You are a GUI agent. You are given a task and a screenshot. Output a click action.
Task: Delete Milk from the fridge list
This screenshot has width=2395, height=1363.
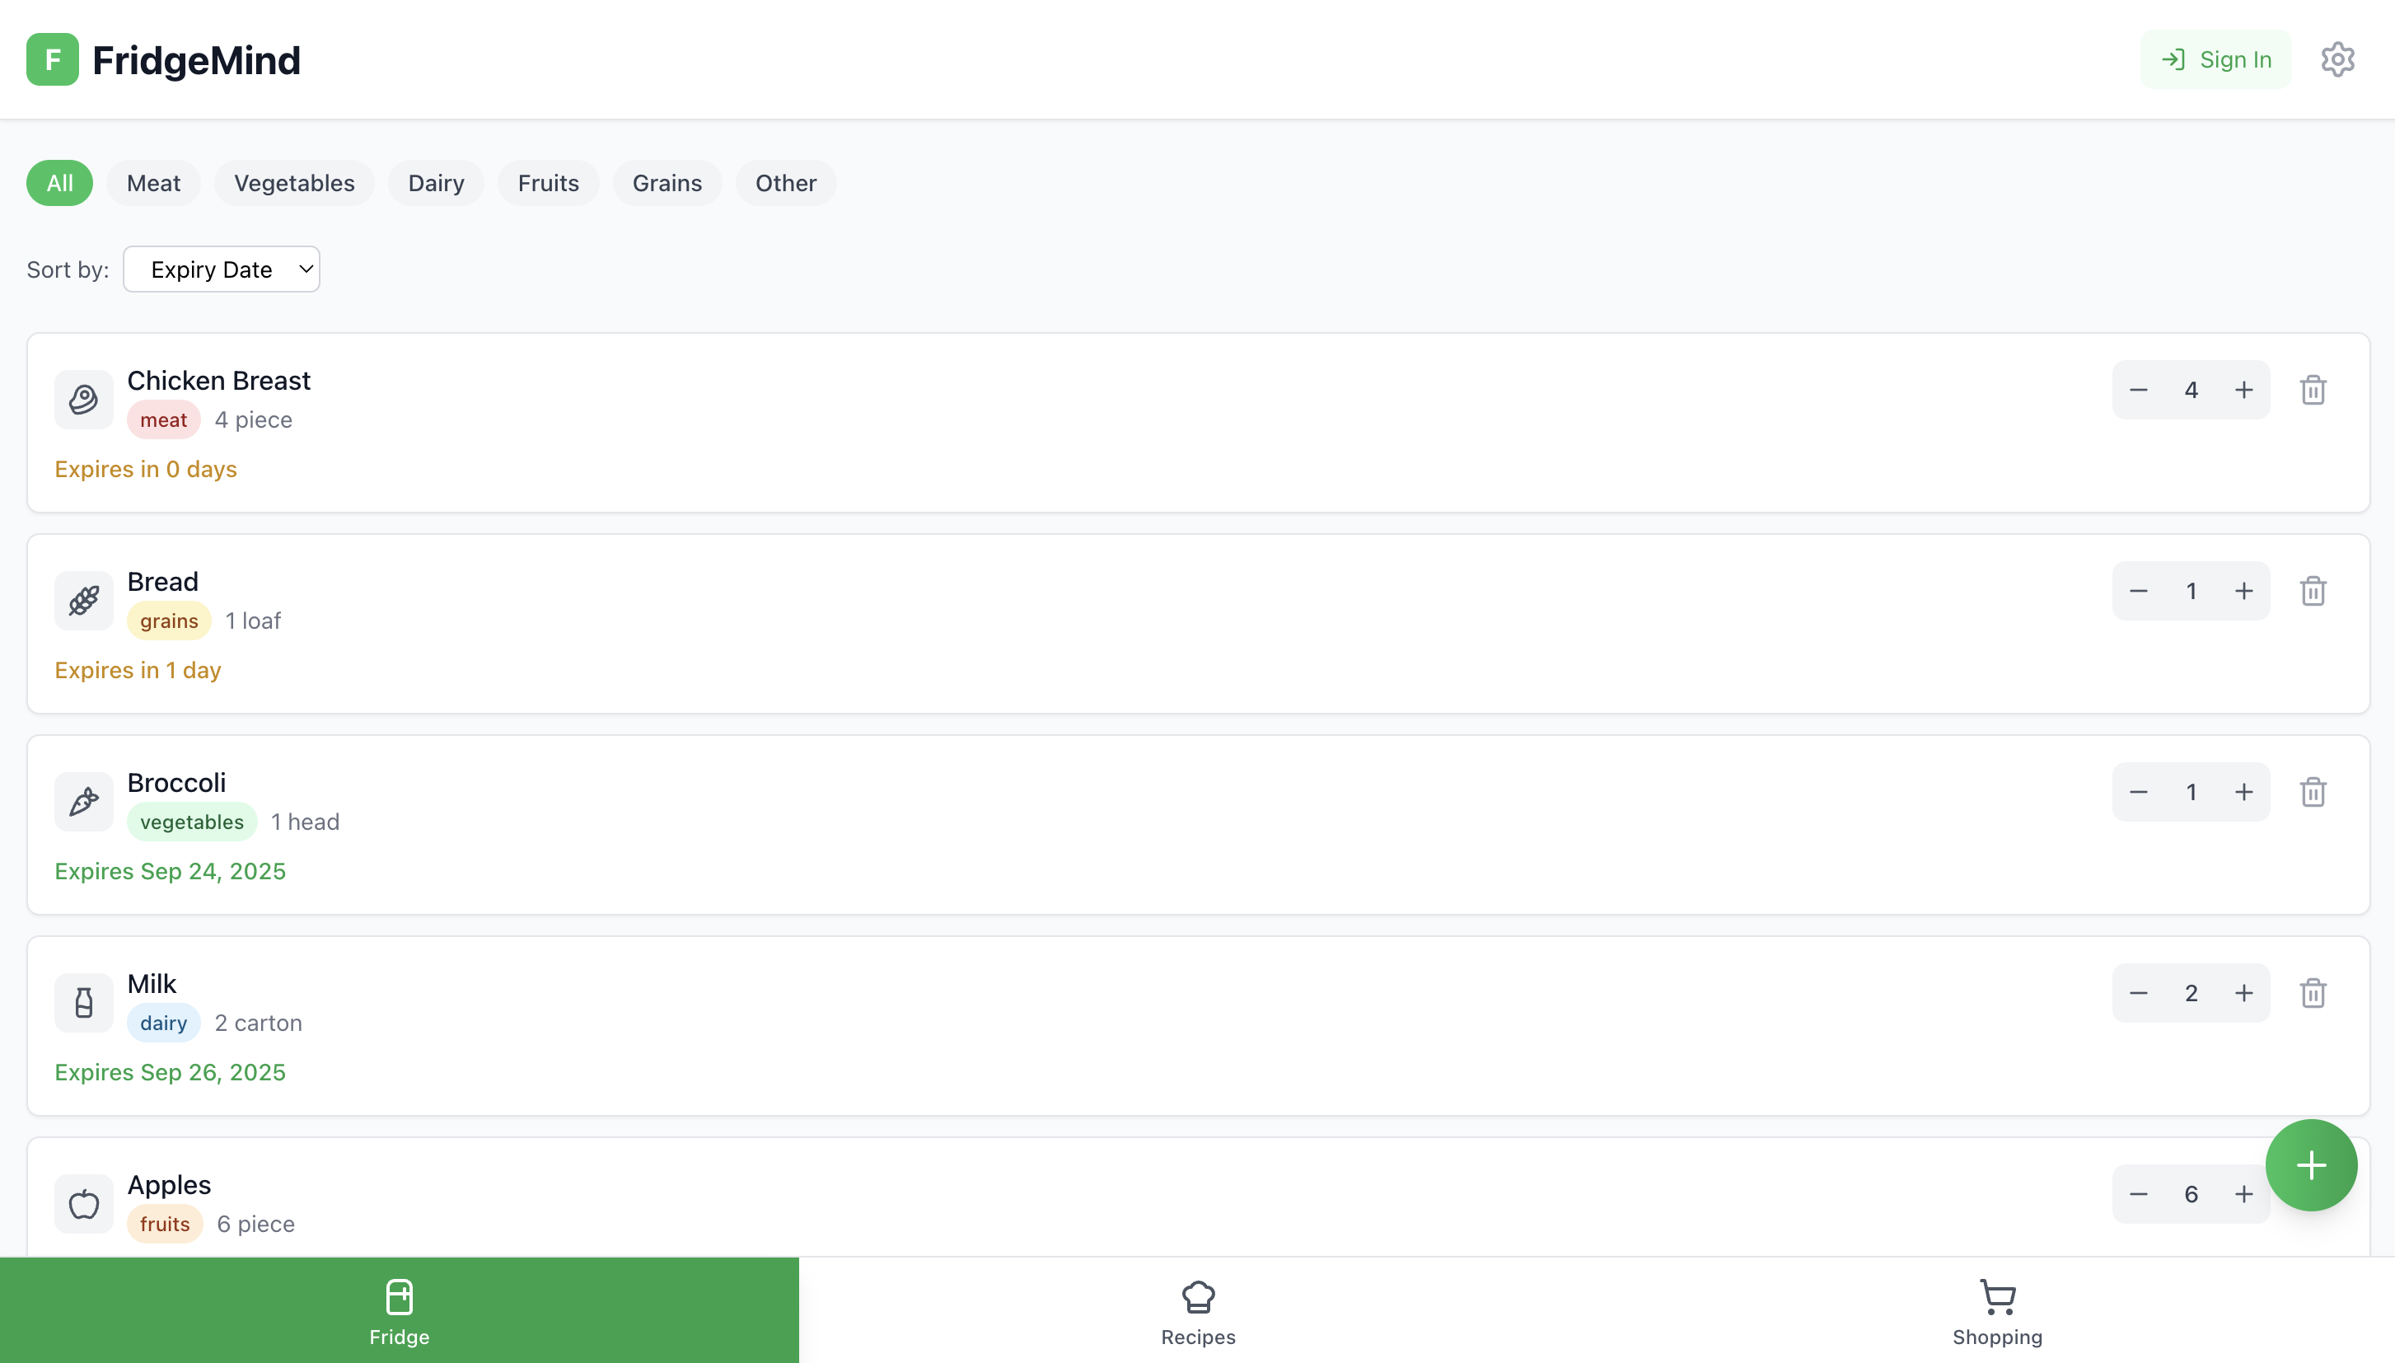coord(2313,993)
